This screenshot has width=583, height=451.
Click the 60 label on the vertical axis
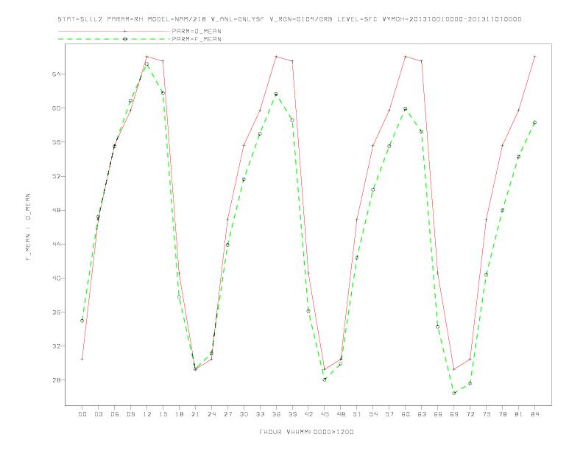tap(56, 108)
